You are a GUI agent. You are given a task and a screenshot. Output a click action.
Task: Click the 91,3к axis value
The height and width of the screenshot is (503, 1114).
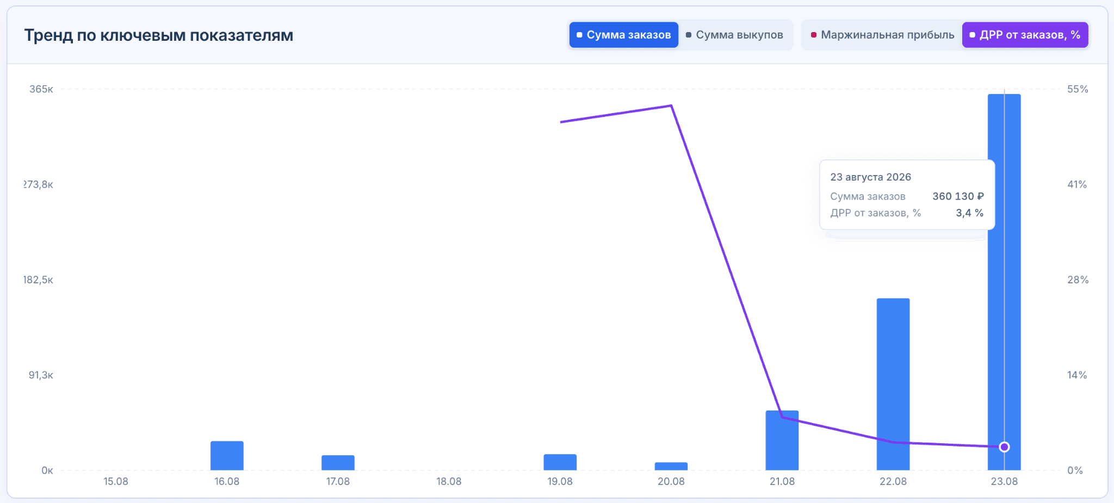point(41,375)
